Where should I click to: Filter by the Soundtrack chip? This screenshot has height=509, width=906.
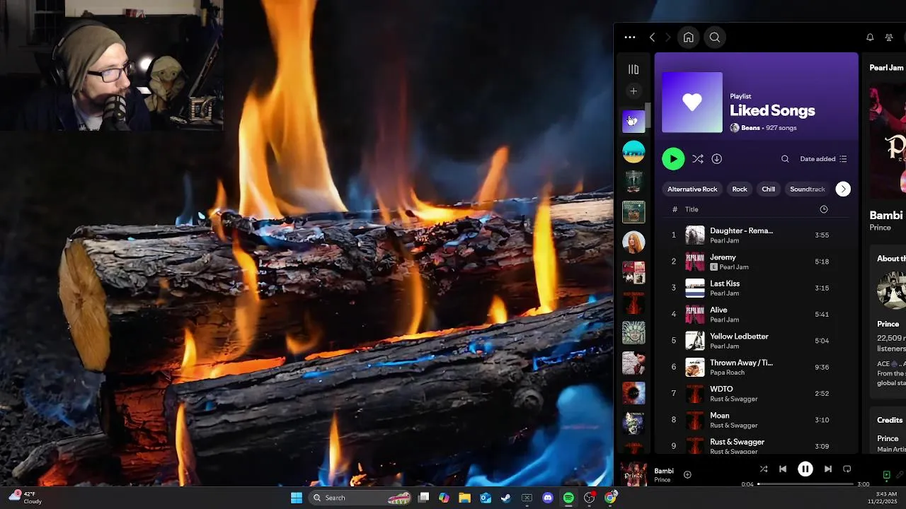(808, 189)
